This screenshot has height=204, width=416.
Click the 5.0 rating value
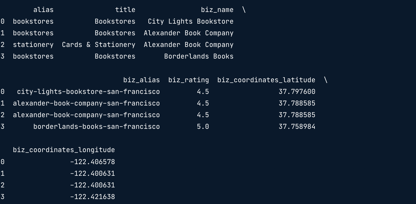203,127
